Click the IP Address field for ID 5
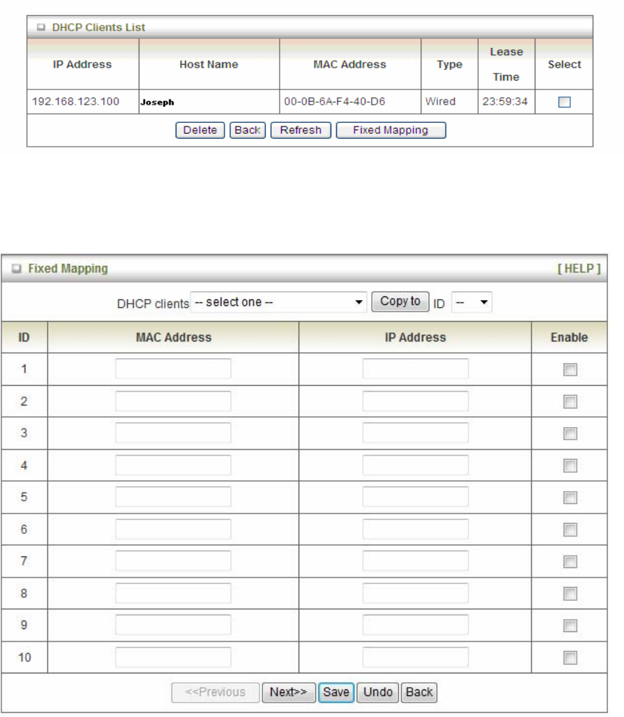Viewport: 624px width, 717px height. tap(415, 497)
